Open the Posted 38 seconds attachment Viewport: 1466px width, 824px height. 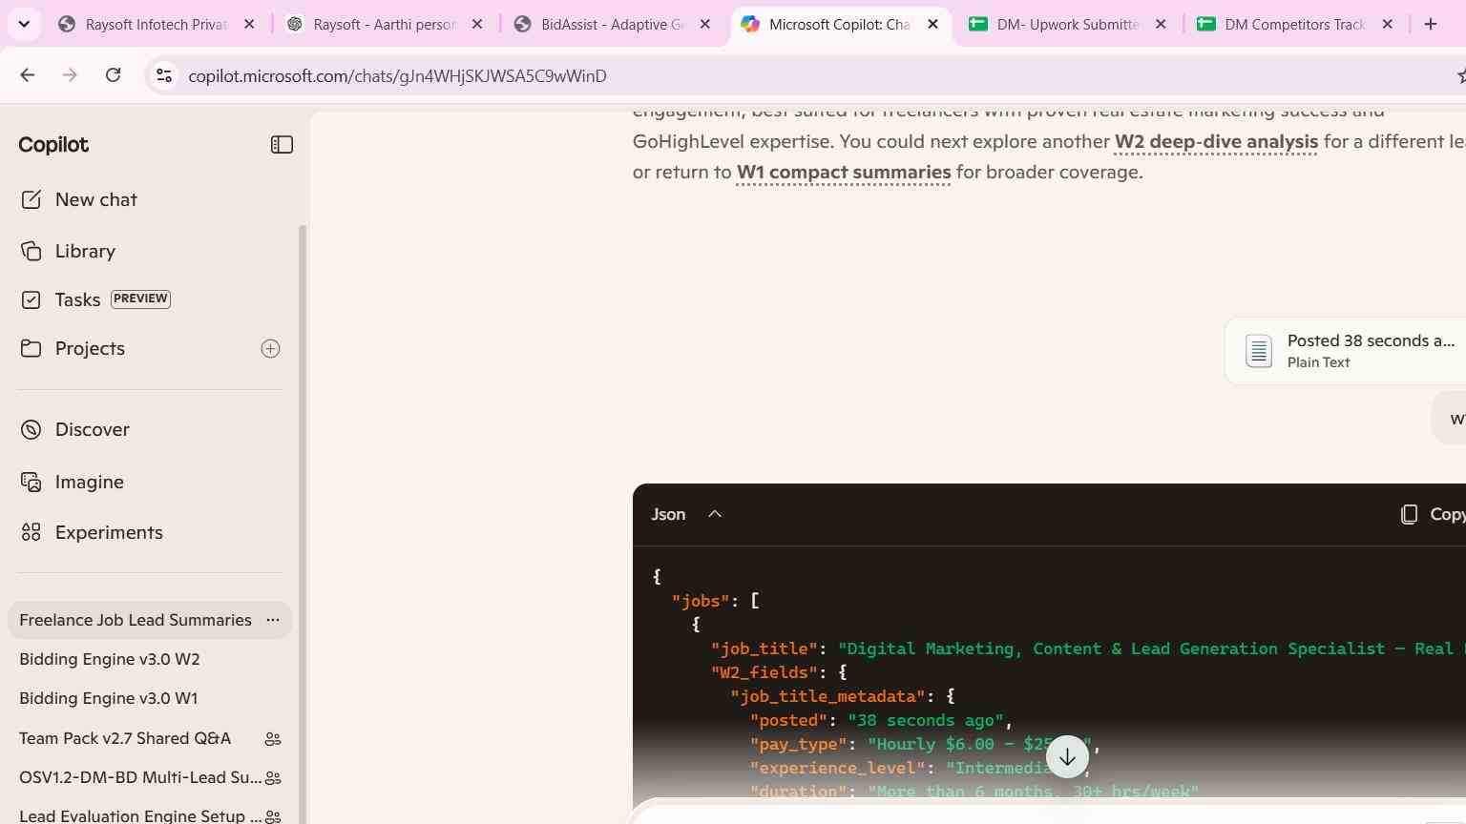1346,351
